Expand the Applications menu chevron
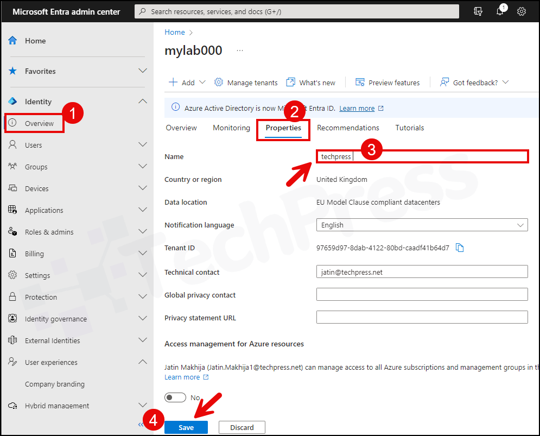The width and height of the screenshot is (540, 436). [x=143, y=210]
